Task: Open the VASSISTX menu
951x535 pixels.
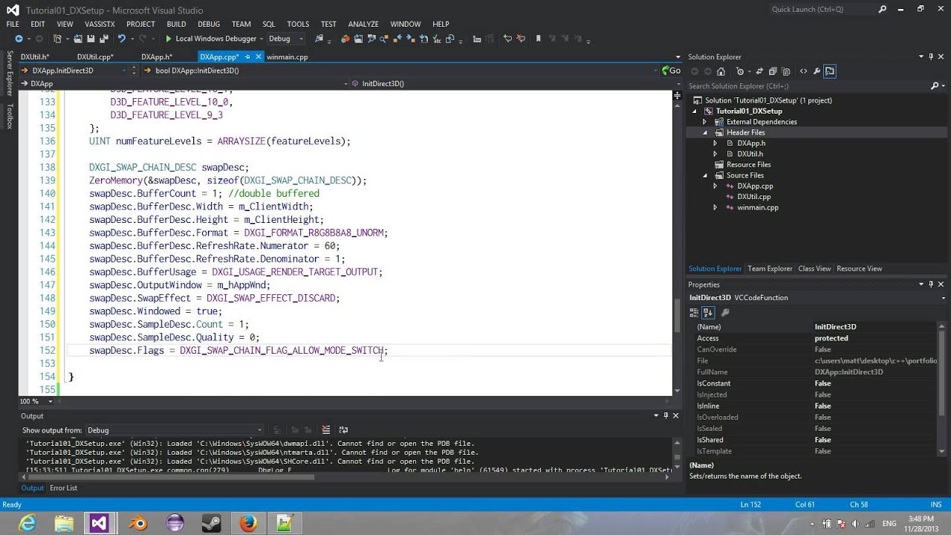Action: pyautogui.click(x=100, y=24)
